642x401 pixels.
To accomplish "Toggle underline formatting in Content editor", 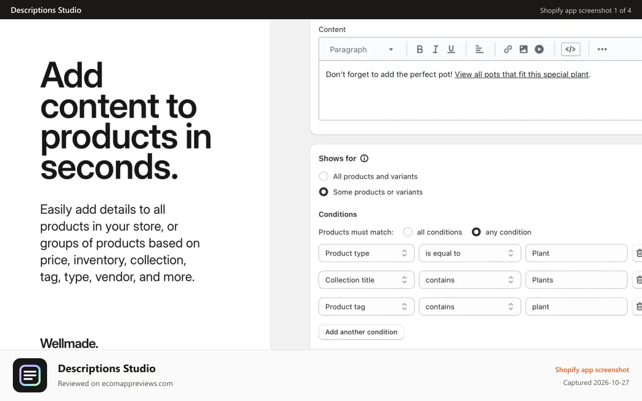I will tap(451, 49).
